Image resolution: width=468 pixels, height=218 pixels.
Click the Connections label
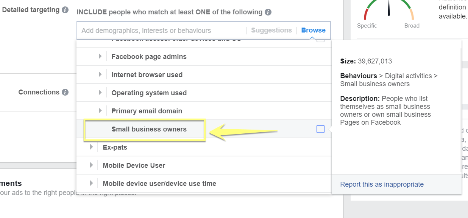click(39, 92)
